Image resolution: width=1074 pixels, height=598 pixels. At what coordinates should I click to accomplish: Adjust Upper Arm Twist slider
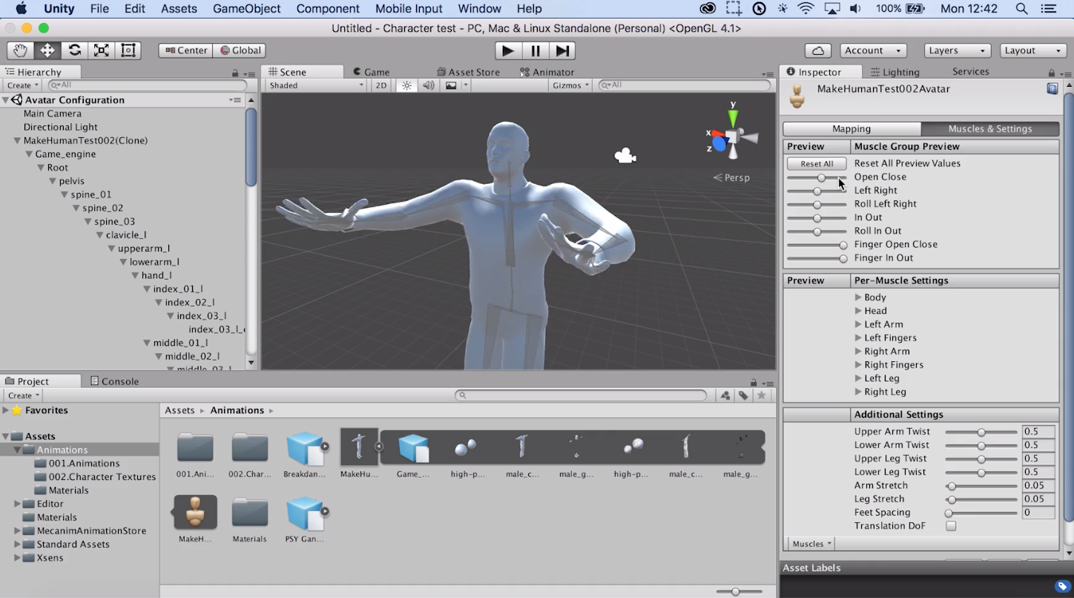(981, 432)
